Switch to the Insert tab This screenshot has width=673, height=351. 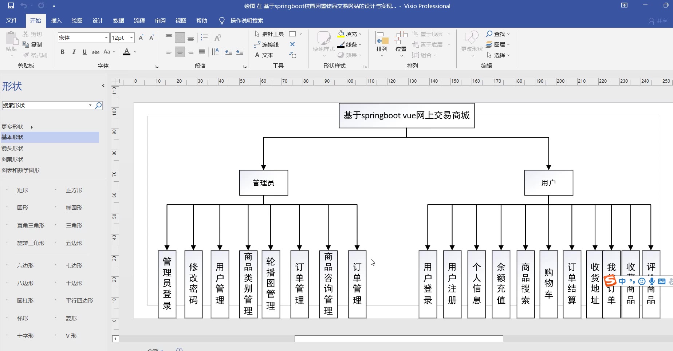click(56, 20)
